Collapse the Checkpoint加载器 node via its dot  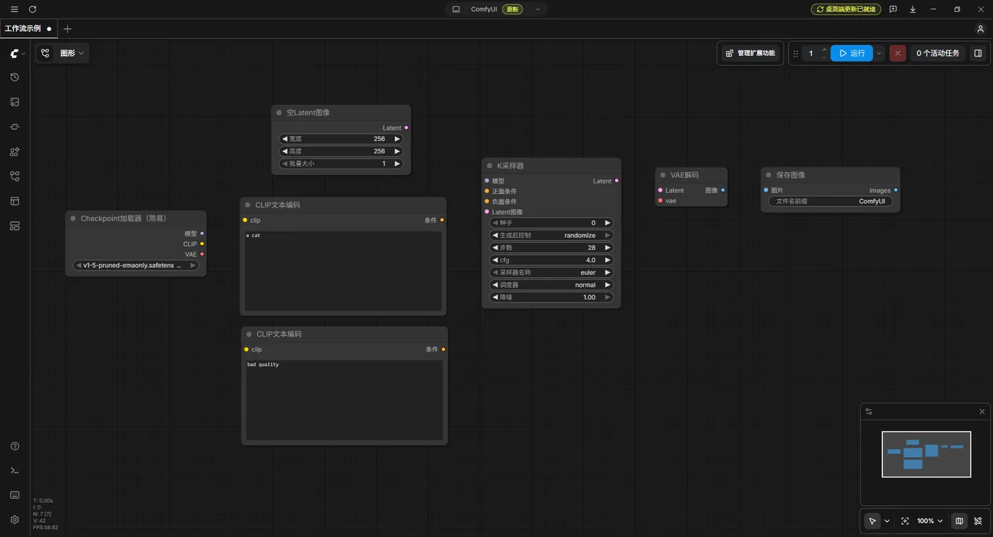coord(73,218)
